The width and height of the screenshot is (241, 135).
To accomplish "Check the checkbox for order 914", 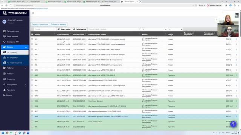I will click(x=32, y=60).
